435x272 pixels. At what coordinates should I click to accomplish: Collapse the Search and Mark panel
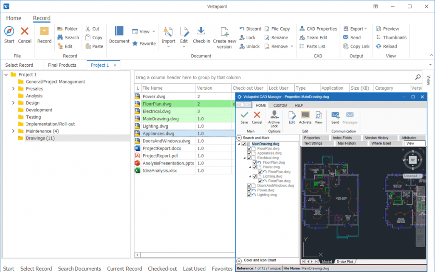tap(239, 137)
